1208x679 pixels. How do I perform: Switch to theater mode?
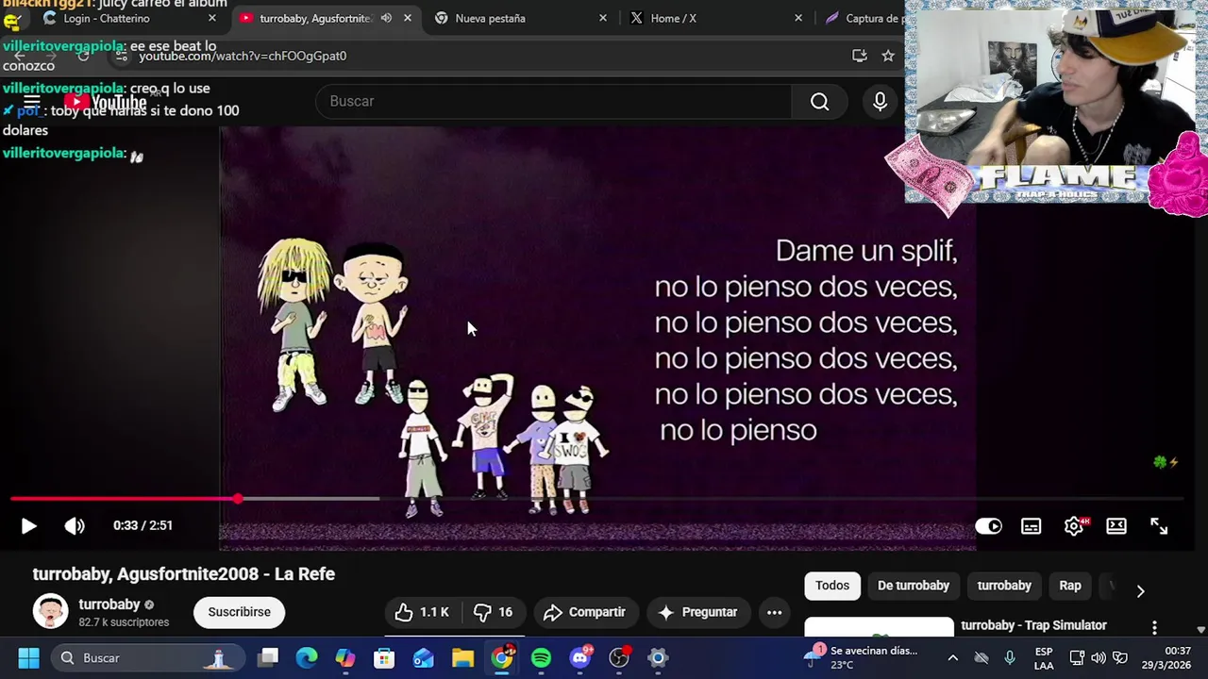1116,526
